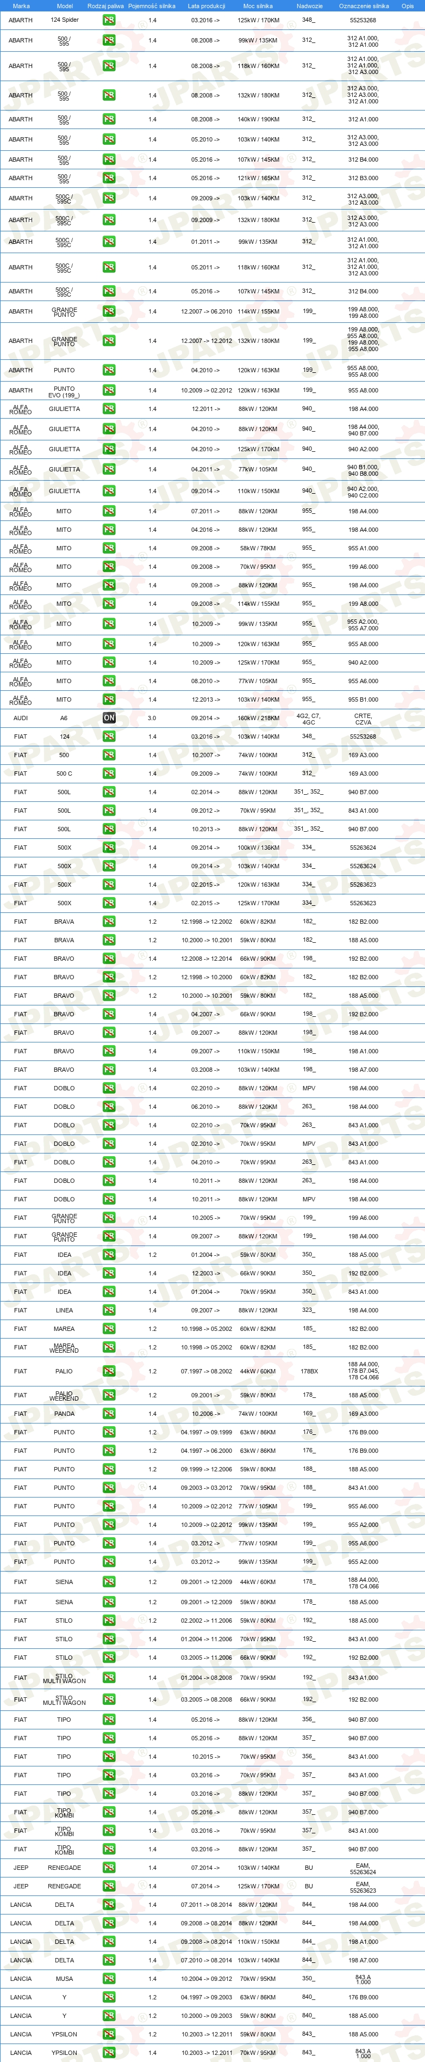Click fuel icon in JEEP RENEGADE 103kW row
This screenshot has width=425, height=2062.
click(x=109, y=1868)
